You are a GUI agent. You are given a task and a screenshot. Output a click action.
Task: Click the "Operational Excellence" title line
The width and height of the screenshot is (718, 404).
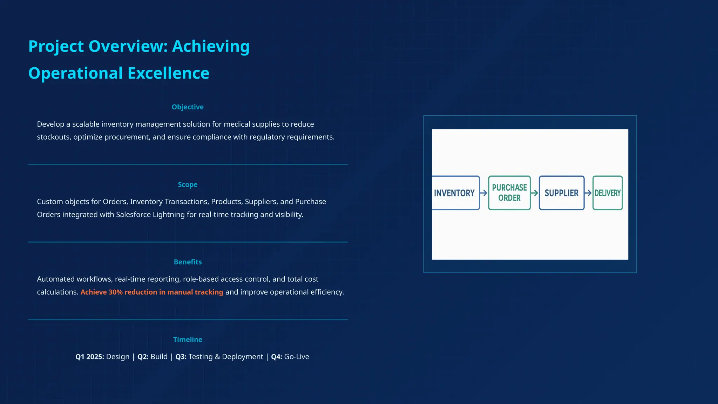119,73
